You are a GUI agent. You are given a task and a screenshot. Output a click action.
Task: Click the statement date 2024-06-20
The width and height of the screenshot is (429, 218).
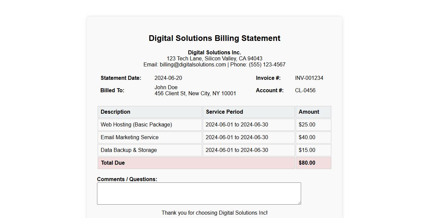[168, 78]
